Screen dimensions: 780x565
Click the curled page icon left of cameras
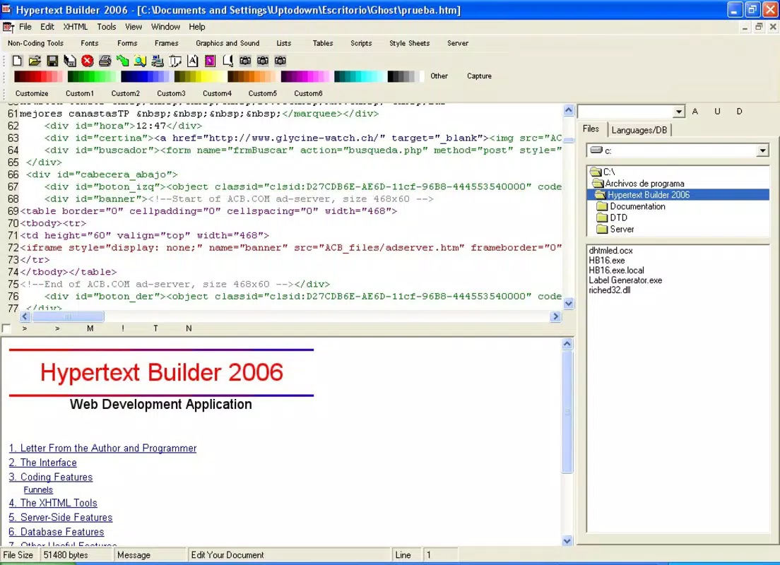pos(227,61)
